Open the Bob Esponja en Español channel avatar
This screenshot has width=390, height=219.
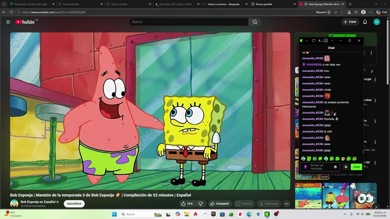click(x=14, y=203)
